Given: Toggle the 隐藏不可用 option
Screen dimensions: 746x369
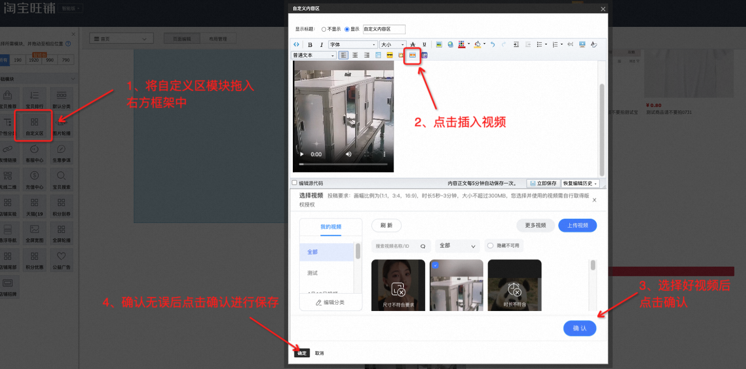Looking at the screenshot, I should (x=491, y=246).
